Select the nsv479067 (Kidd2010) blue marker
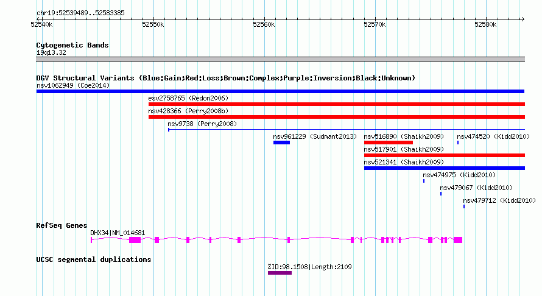Image resolution: width=542 pixels, height=296 pixels. point(441,194)
